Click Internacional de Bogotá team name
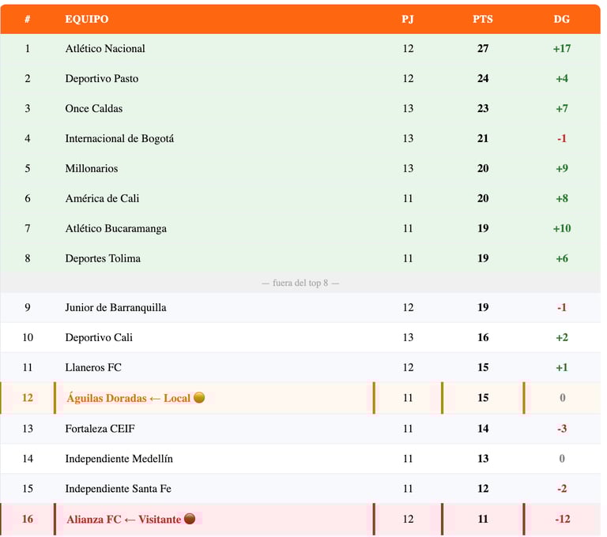 coord(119,138)
